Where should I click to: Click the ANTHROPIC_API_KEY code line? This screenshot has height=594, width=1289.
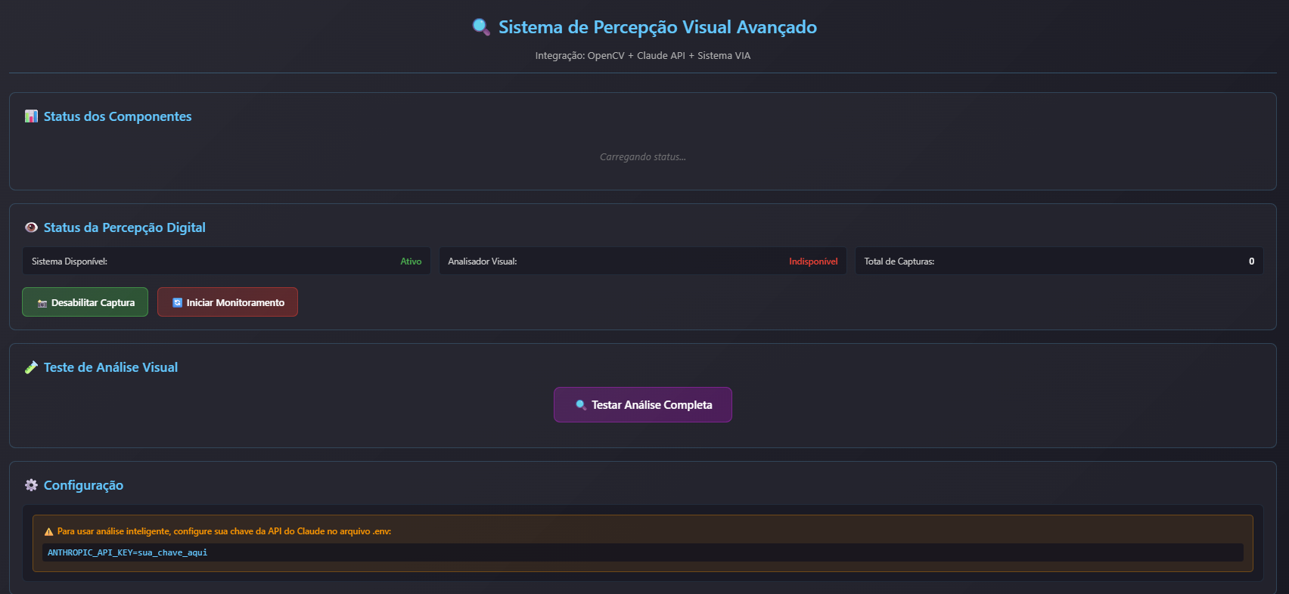coord(127,552)
